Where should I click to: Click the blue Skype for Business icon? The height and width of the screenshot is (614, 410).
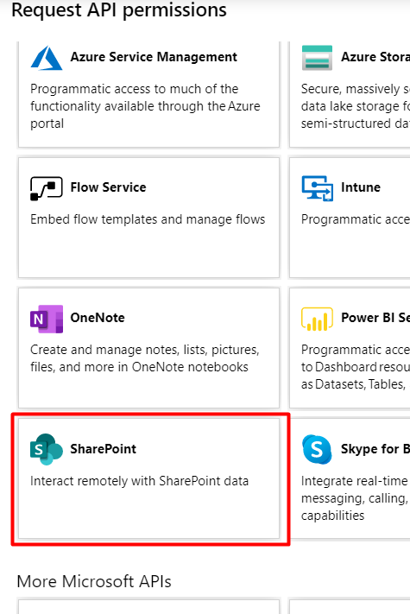coord(317,449)
